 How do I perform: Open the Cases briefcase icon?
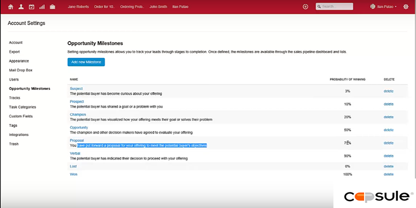(x=53, y=7)
